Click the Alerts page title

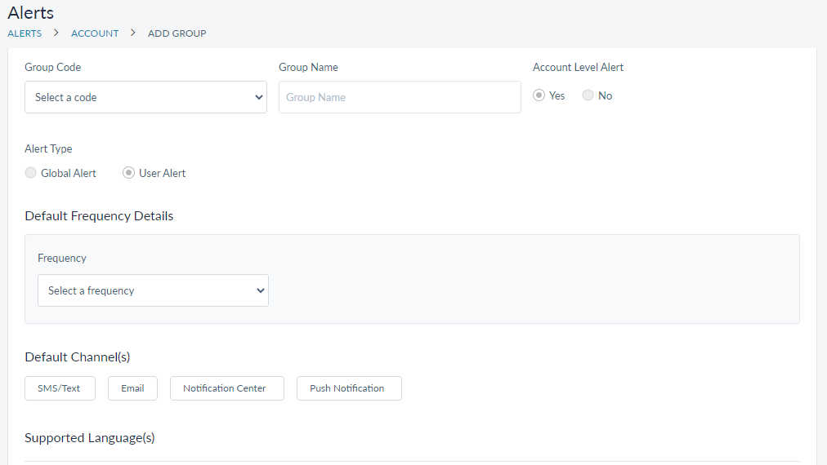pyautogui.click(x=31, y=13)
